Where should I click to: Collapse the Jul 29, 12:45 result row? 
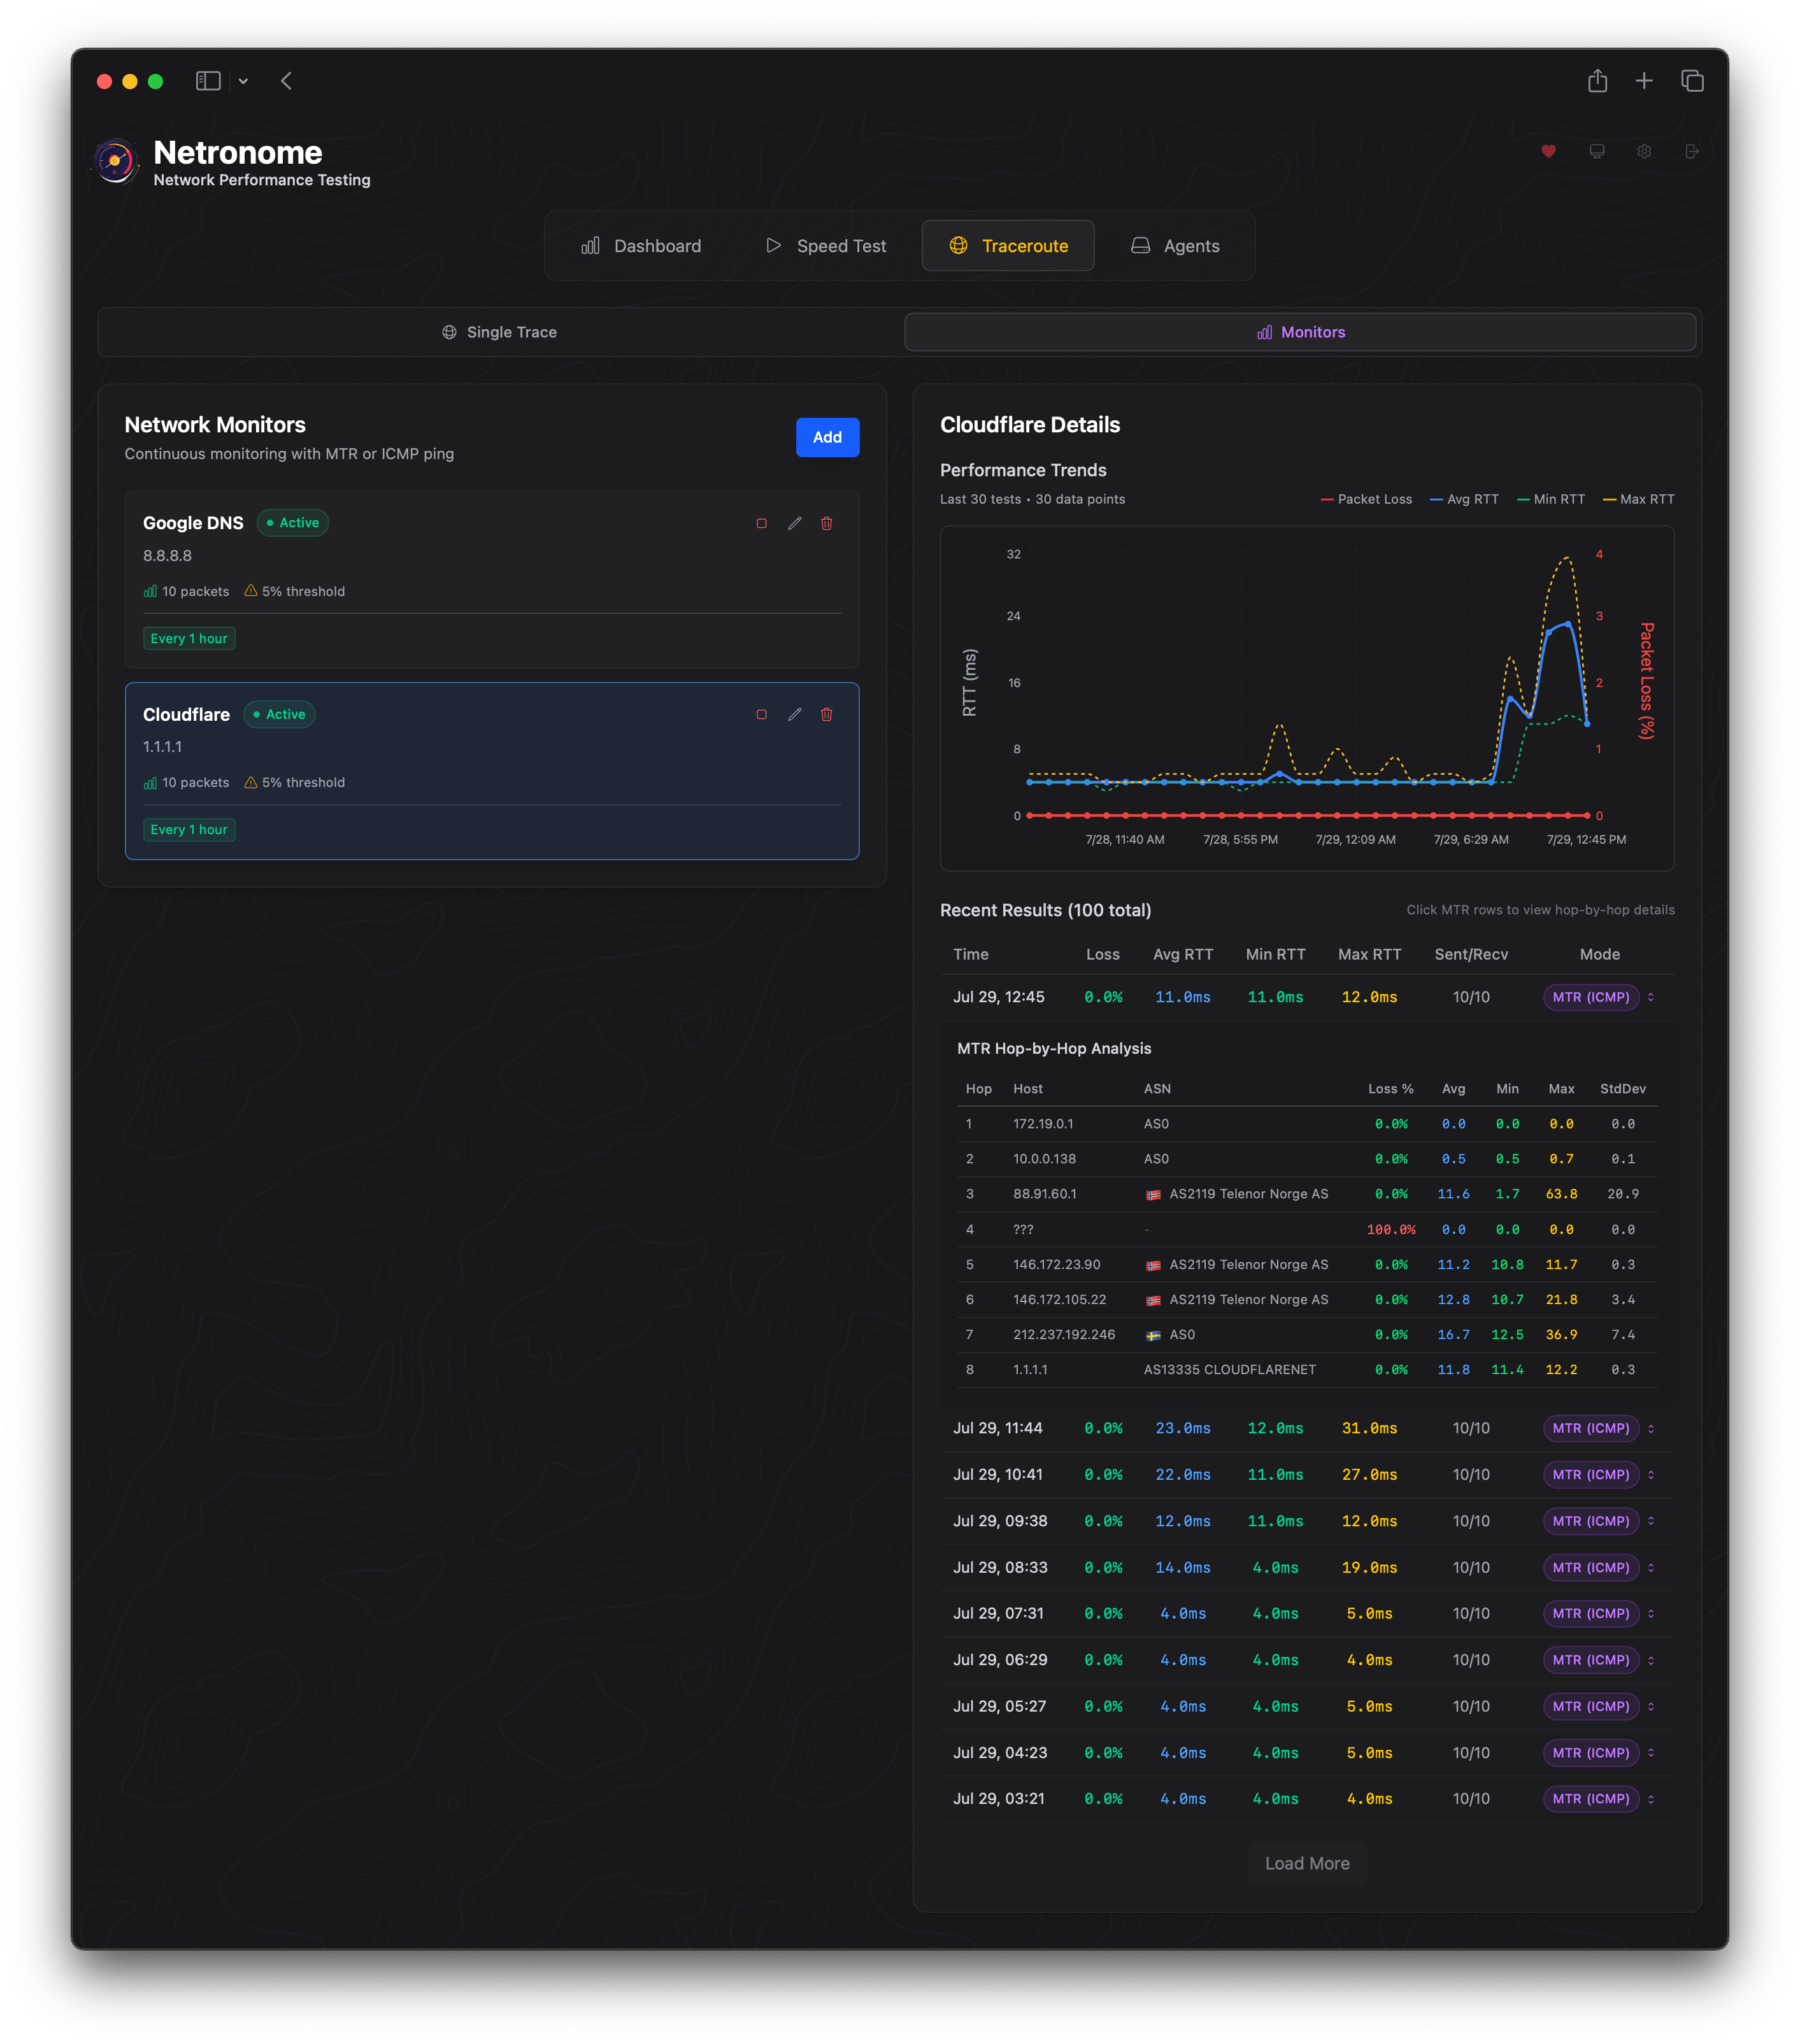[x=1307, y=997]
